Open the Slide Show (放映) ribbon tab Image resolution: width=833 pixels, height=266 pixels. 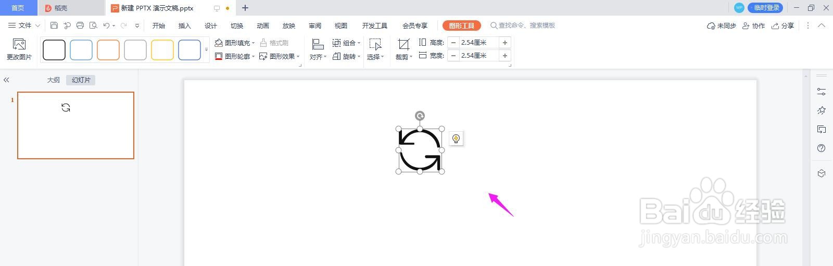[289, 26]
